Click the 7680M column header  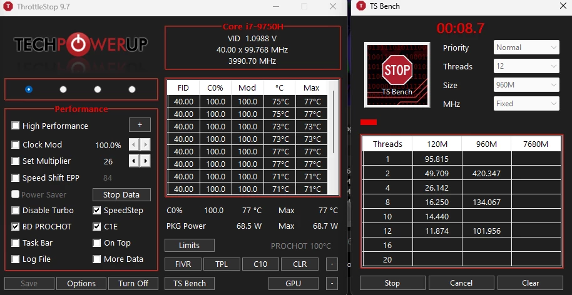point(536,144)
